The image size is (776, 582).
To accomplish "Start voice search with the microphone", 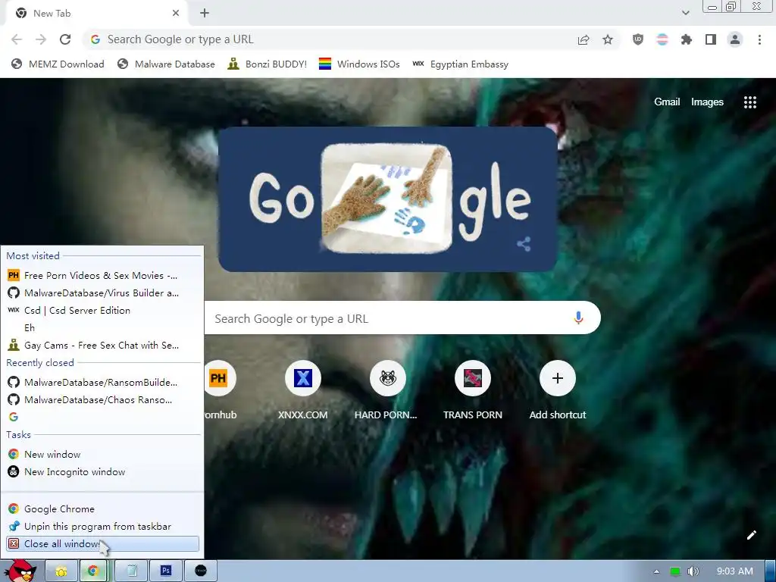I will [x=578, y=318].
